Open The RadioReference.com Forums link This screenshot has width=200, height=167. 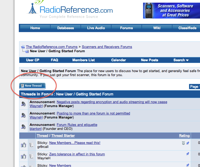tap(52, 47)
